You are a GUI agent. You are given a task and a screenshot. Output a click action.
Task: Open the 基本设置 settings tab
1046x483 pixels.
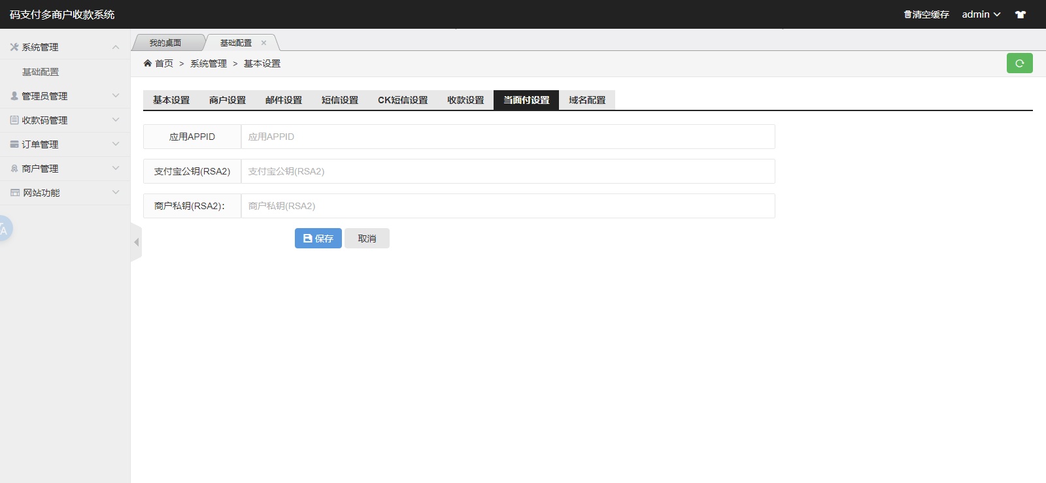[x=171, y=100]
